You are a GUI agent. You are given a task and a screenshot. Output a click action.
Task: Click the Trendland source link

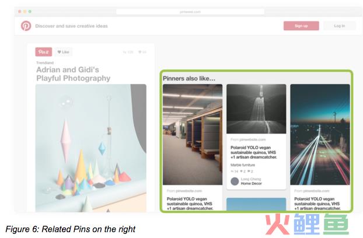tap(45, 62)
